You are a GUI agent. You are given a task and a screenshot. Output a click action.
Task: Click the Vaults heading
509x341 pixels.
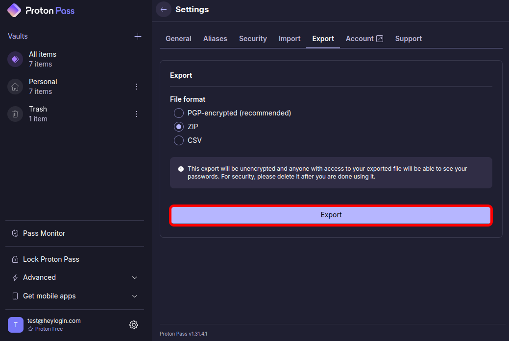[18, 36]
